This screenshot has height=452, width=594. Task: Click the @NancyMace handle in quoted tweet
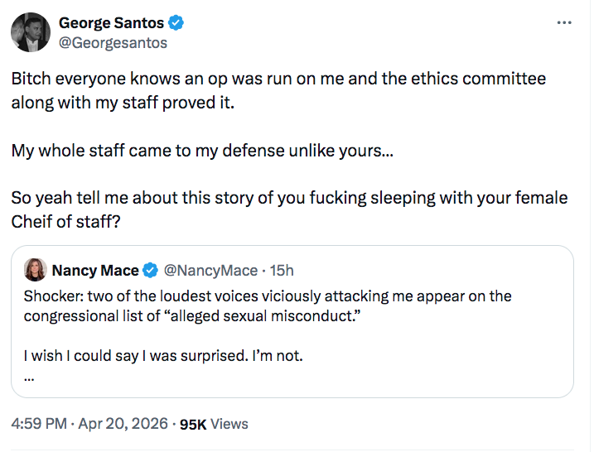[x=210, y=270]
